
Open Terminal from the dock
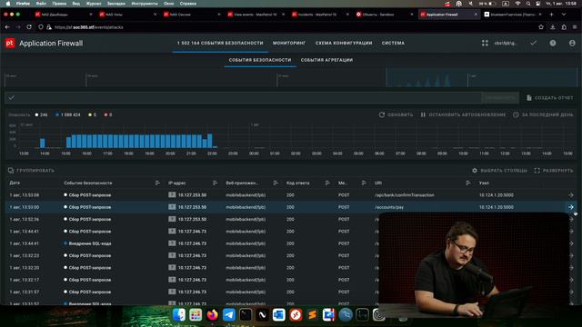coord(246,315)
